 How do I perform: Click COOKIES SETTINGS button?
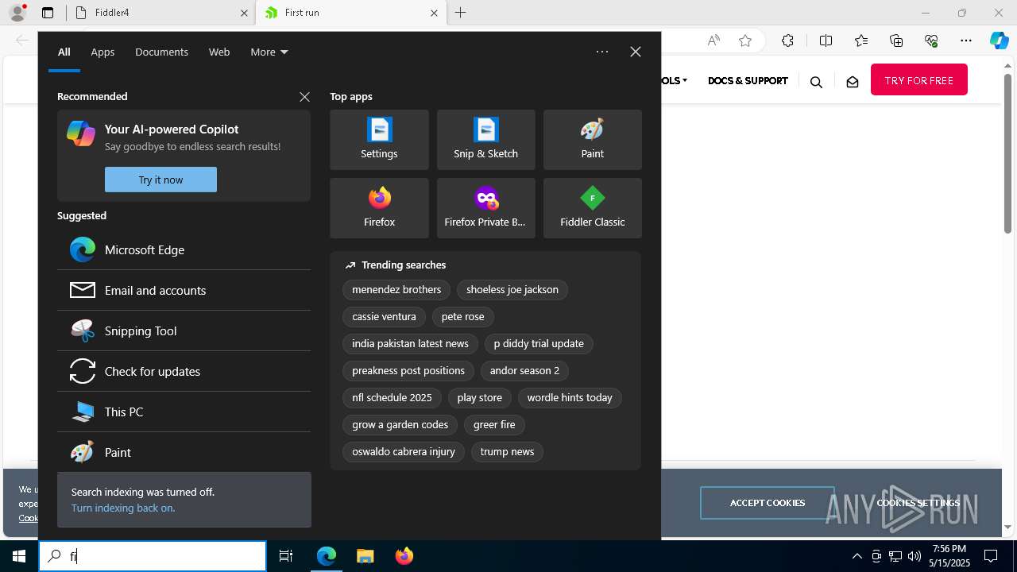[918, 503]
